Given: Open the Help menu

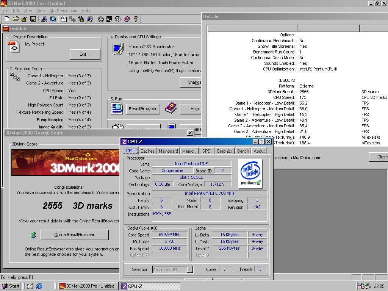Looking at the screenshot, I should [x=86, y=11].
